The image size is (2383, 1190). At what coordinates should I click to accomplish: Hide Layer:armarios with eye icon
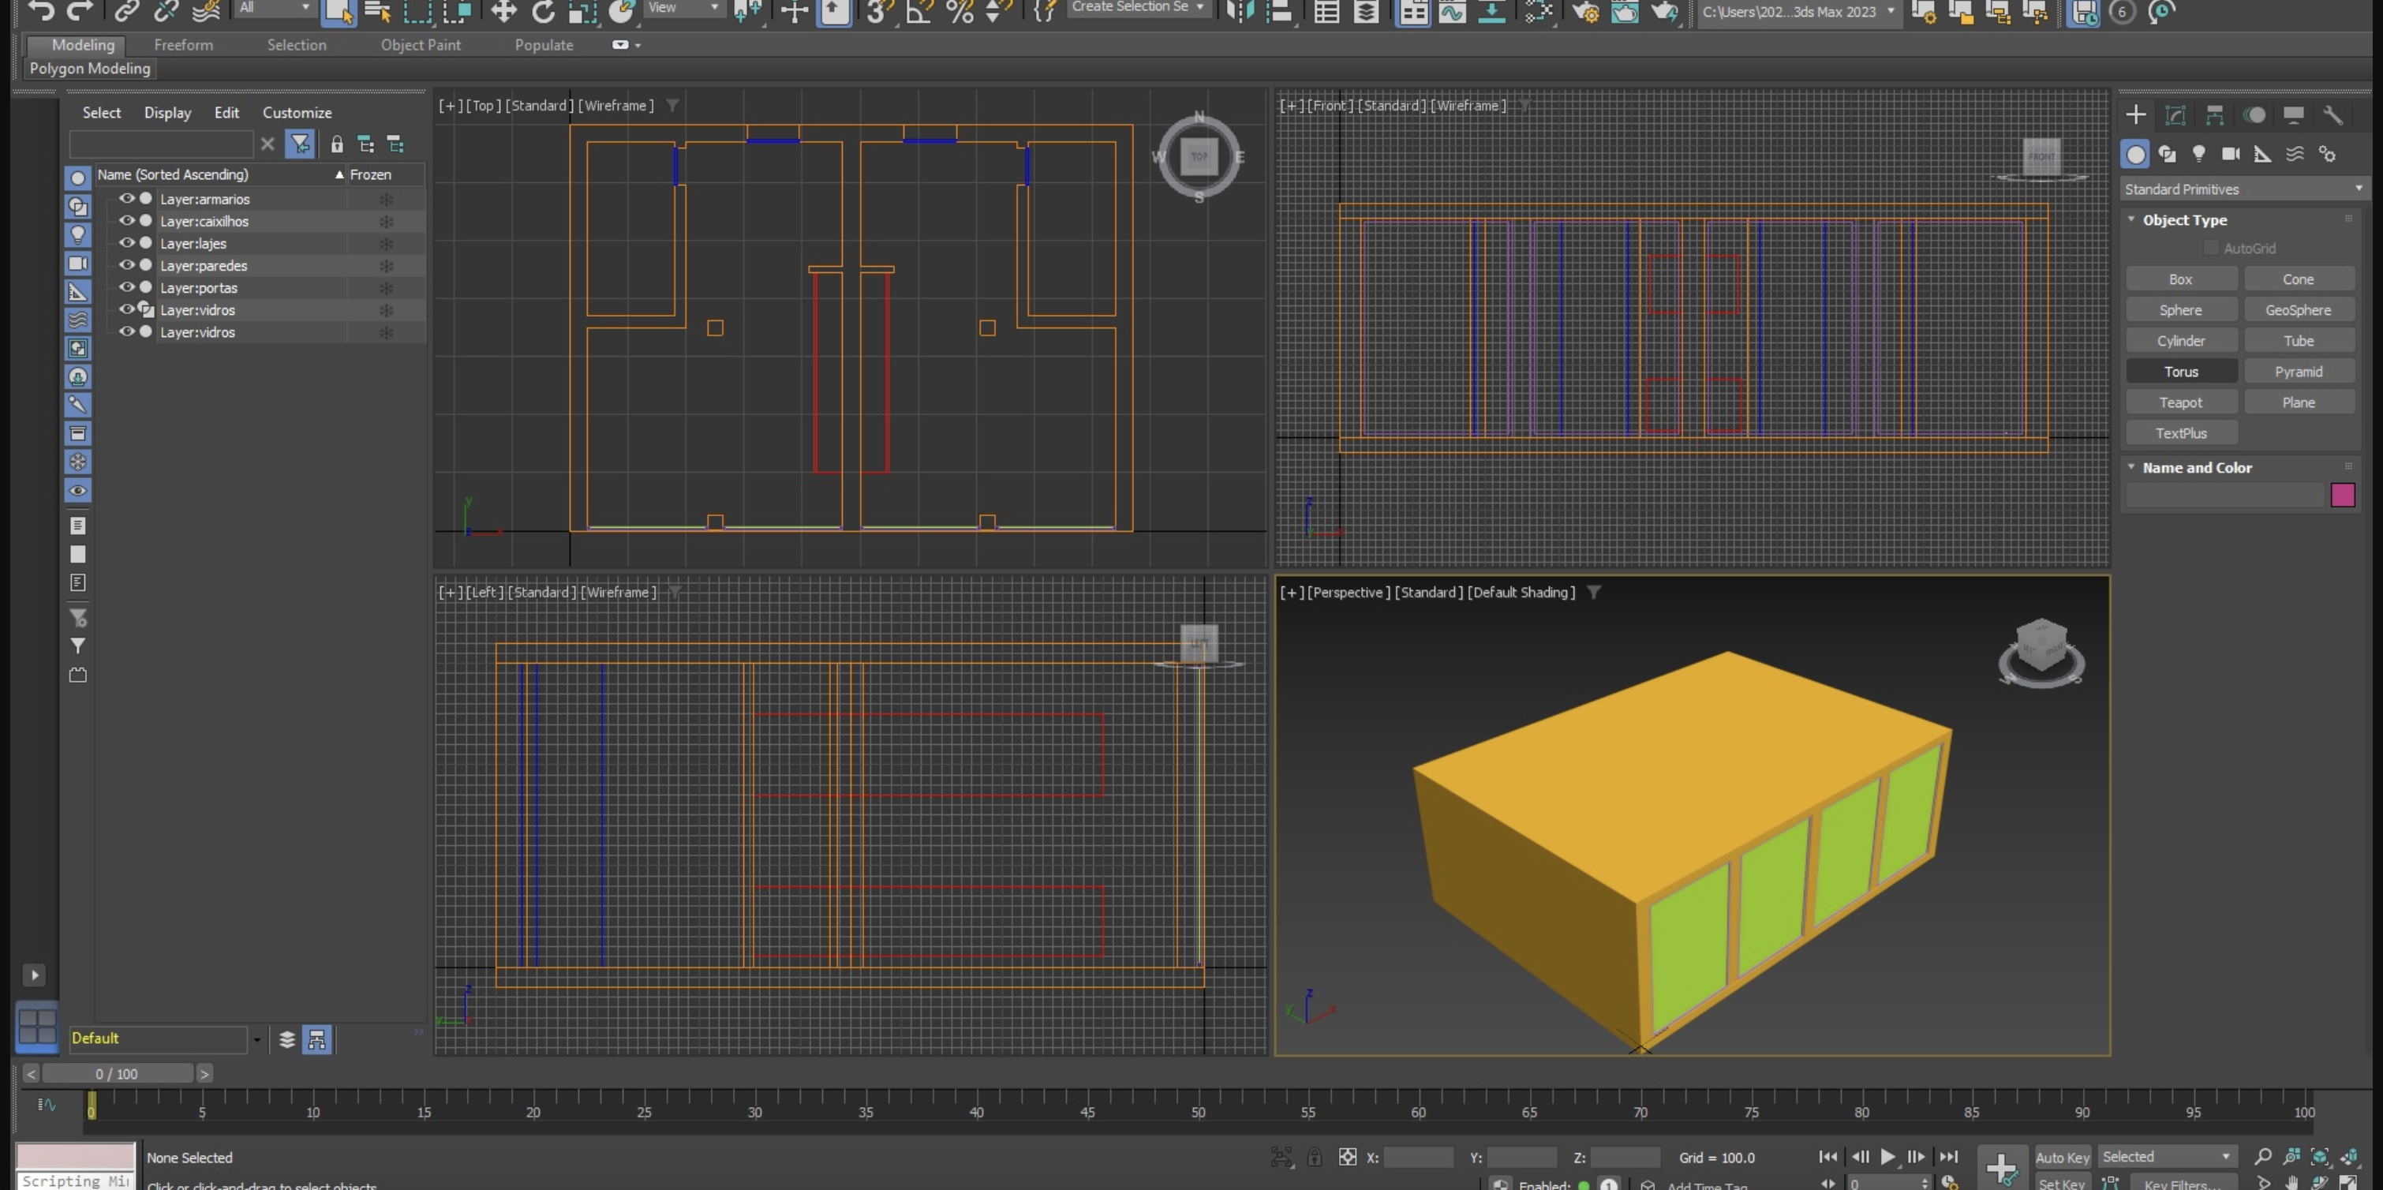pos(127,199)
